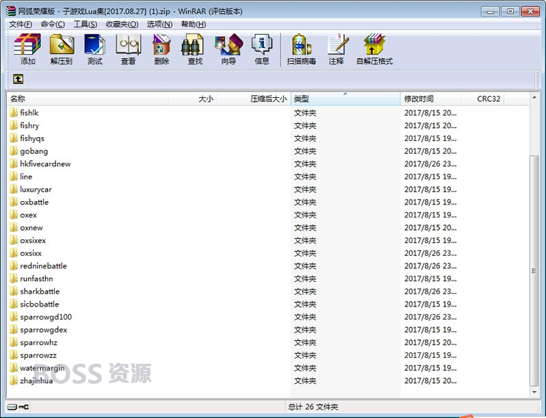Viewport: 546px width, 418px height.
Task: Click the vertical scrollbar thumb
Action: click(534, 271)
